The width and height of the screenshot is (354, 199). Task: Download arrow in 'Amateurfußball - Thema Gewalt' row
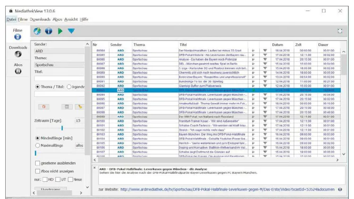265,104
